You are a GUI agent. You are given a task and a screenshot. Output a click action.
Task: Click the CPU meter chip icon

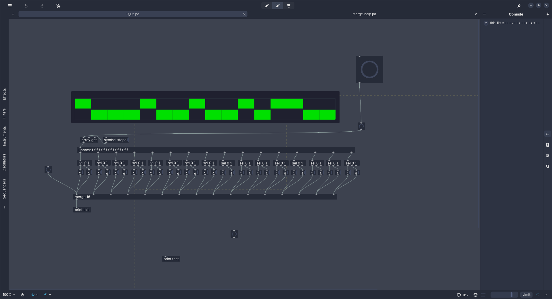pos(459,295)
